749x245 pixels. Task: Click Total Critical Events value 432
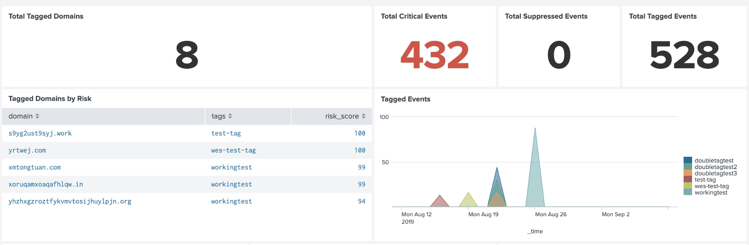[435, 55]
